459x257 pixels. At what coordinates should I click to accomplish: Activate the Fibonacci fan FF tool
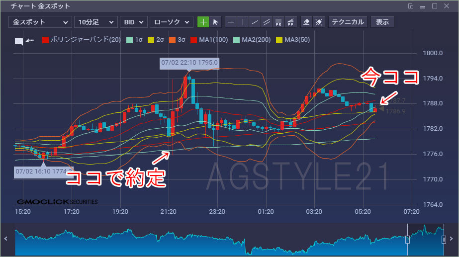(x=290, y=22)
